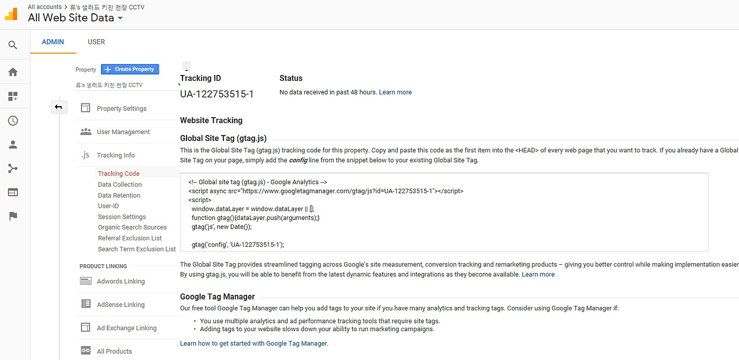
Task: Select Tracking Code submenu item
Action: tap(119, 174)
